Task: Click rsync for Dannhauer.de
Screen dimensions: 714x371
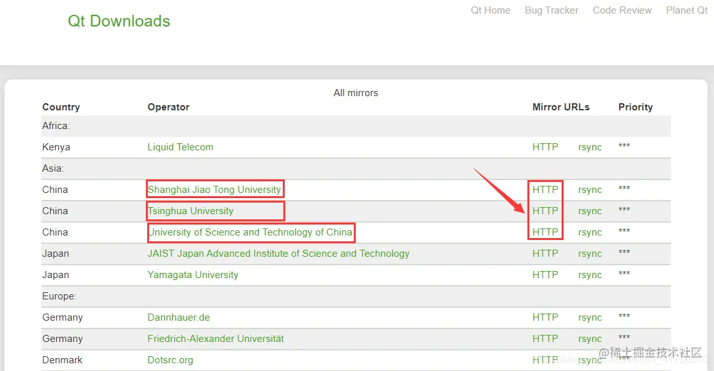Action: [x=589, y=317]
